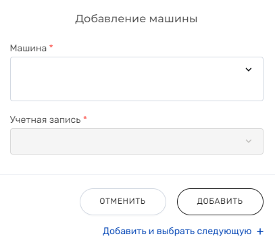The width and height of the screenshot is (275, 247).
Task: Click the greyed chevron in Учетная запись field
Action: (x=249, y=141)
